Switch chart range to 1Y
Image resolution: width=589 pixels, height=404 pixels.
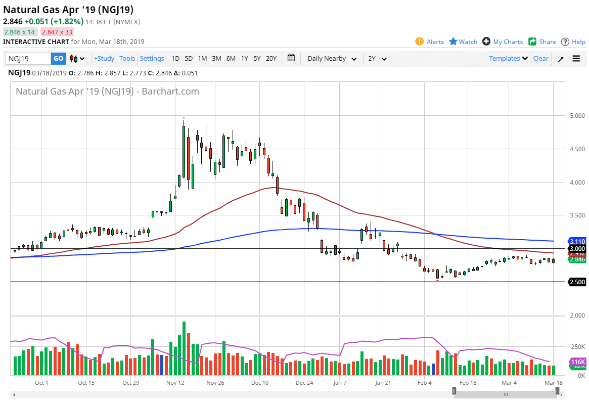pos(244,59)
